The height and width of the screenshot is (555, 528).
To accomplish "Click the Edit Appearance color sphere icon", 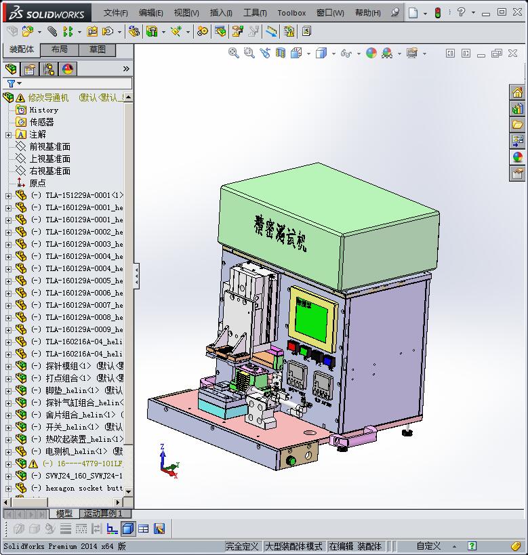I will click(371, 53).
